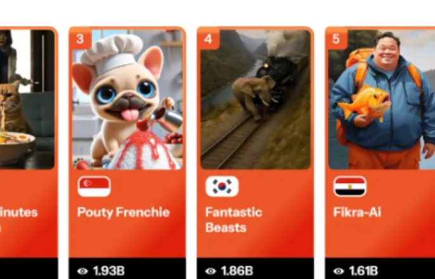The height and width of the screenshot is (279, 435).
Task: Open the cat eating noodles thumbnail
Action: click(27, 100)
